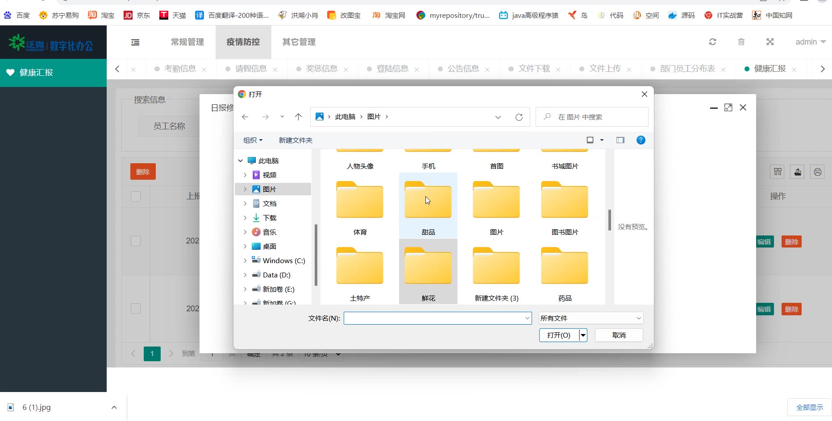Toggle fullscreen icon in top header
832x421 pixels.
[x=770, y=42]
